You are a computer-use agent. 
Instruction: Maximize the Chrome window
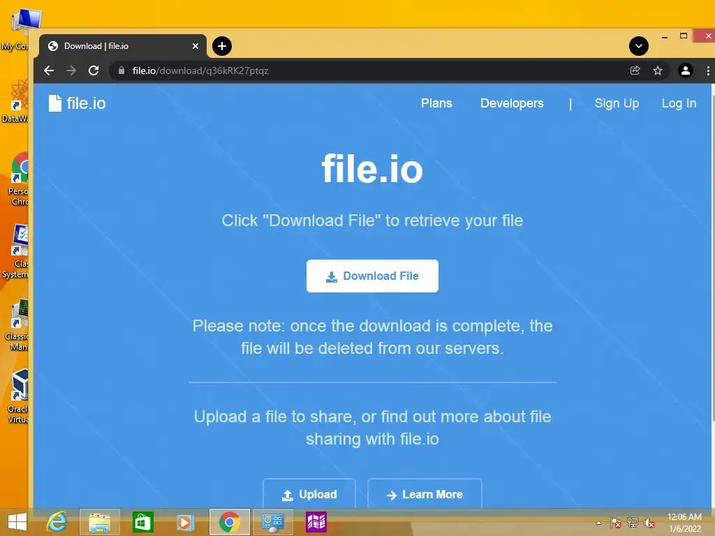click(x=683, y=36)
